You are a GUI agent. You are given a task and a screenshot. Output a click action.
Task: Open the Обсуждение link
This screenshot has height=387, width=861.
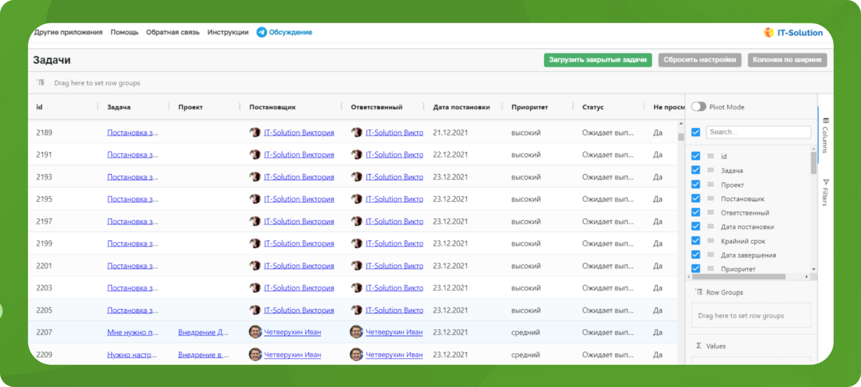[x=291, y=32]
